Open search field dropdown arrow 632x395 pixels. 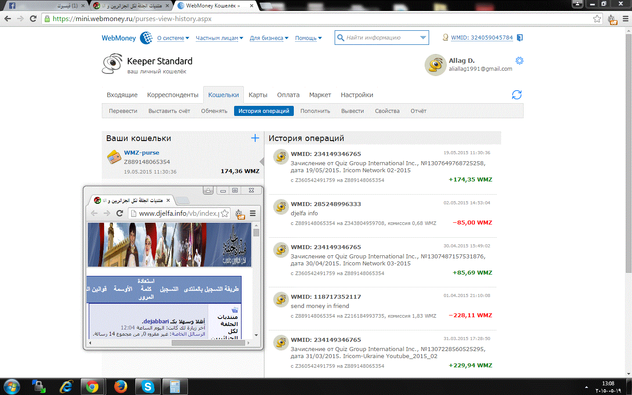point(423,37)
